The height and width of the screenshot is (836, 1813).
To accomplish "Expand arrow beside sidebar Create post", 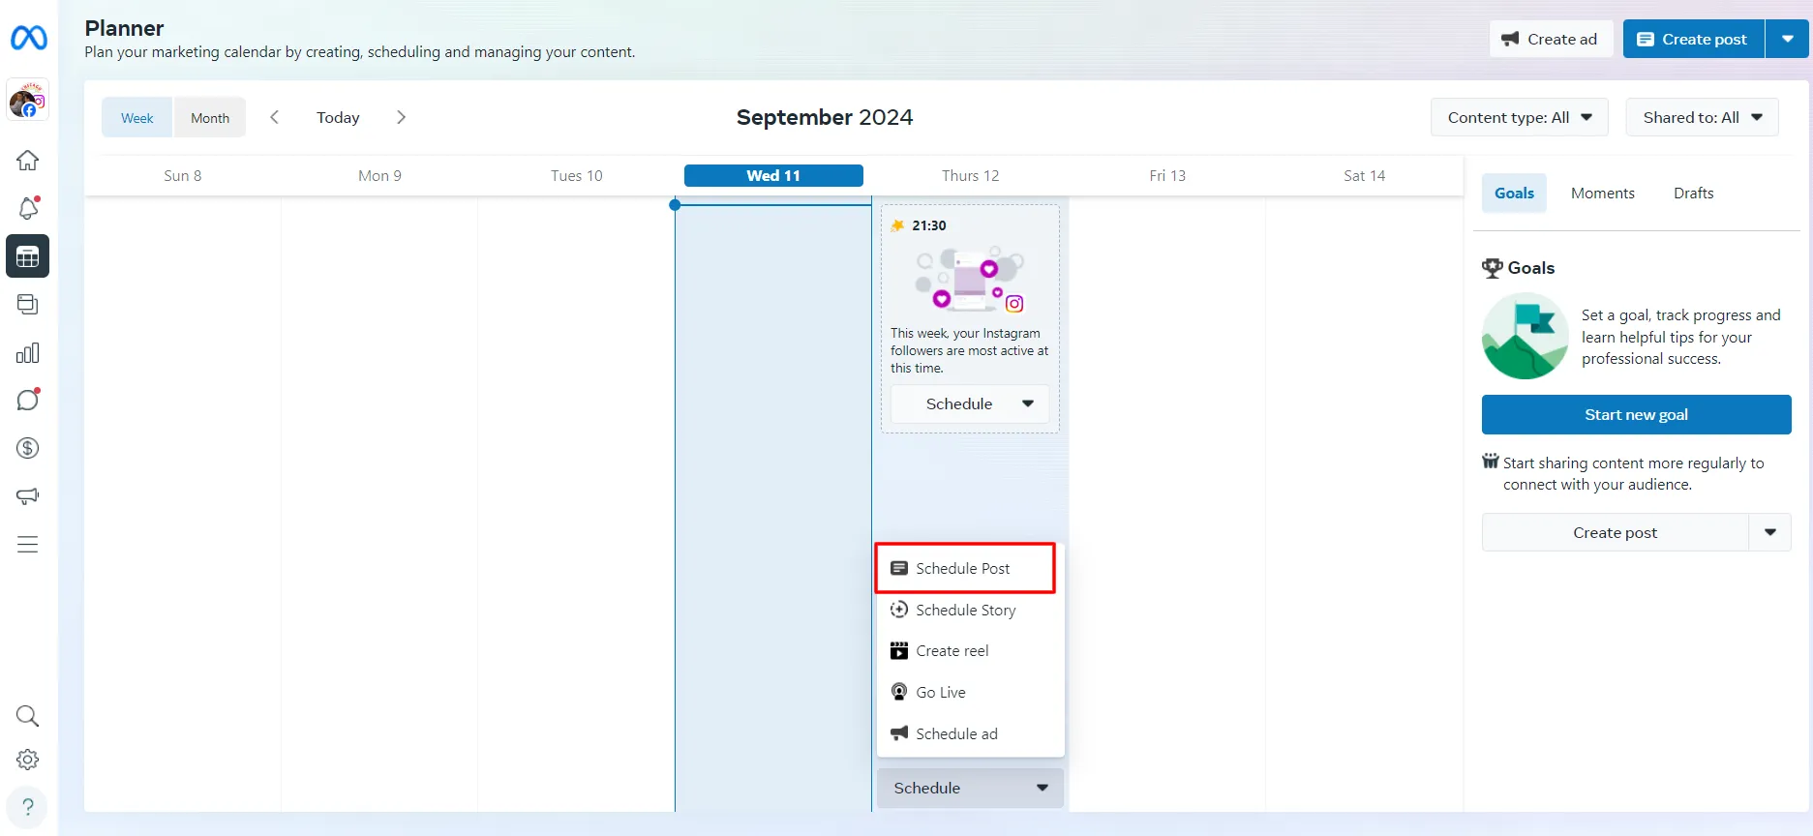I will coord(1770,532).
